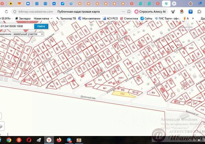Open the ГИС Торги bookmark
The height and width of the screenshot is (144, 205).
point(168,19)
